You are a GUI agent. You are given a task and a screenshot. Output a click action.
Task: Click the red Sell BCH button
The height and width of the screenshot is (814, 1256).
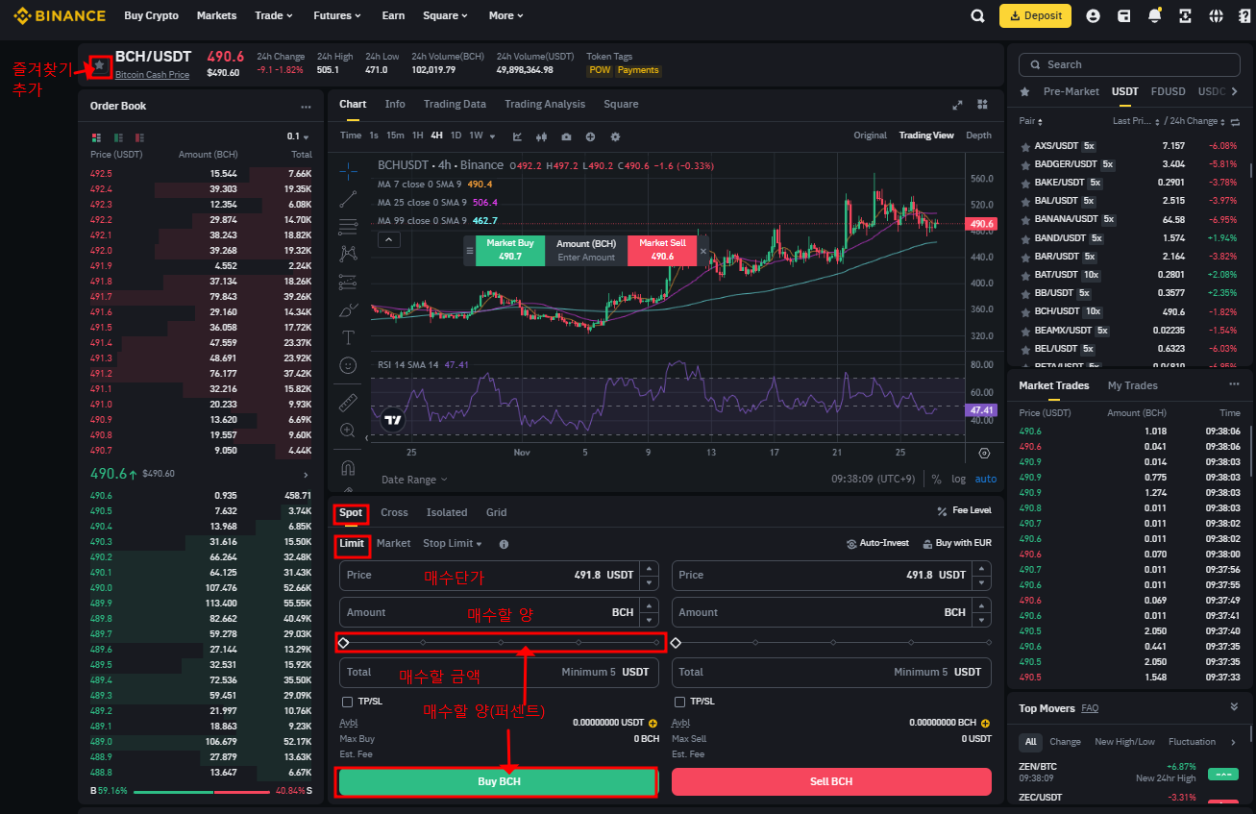click(x=831, y=781)
